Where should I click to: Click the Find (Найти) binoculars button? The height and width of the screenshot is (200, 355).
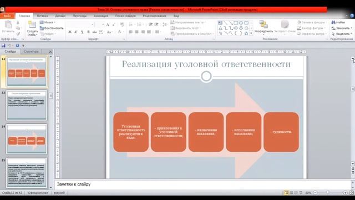[338, 22]
